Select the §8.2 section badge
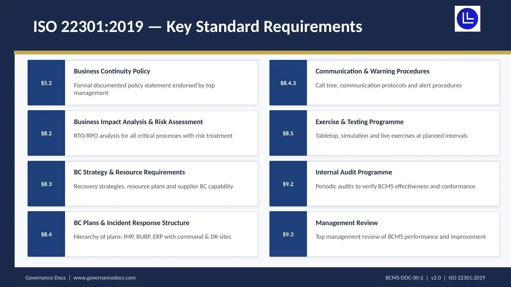The image size is (511, 287). coord(46,133)
